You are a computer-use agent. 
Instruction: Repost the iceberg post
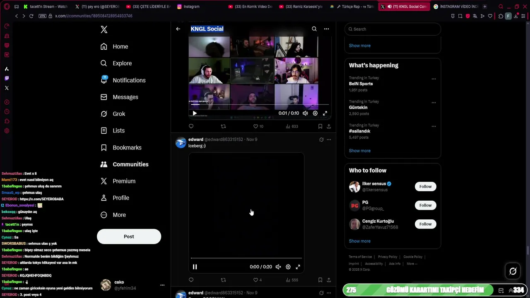[223, 280]
